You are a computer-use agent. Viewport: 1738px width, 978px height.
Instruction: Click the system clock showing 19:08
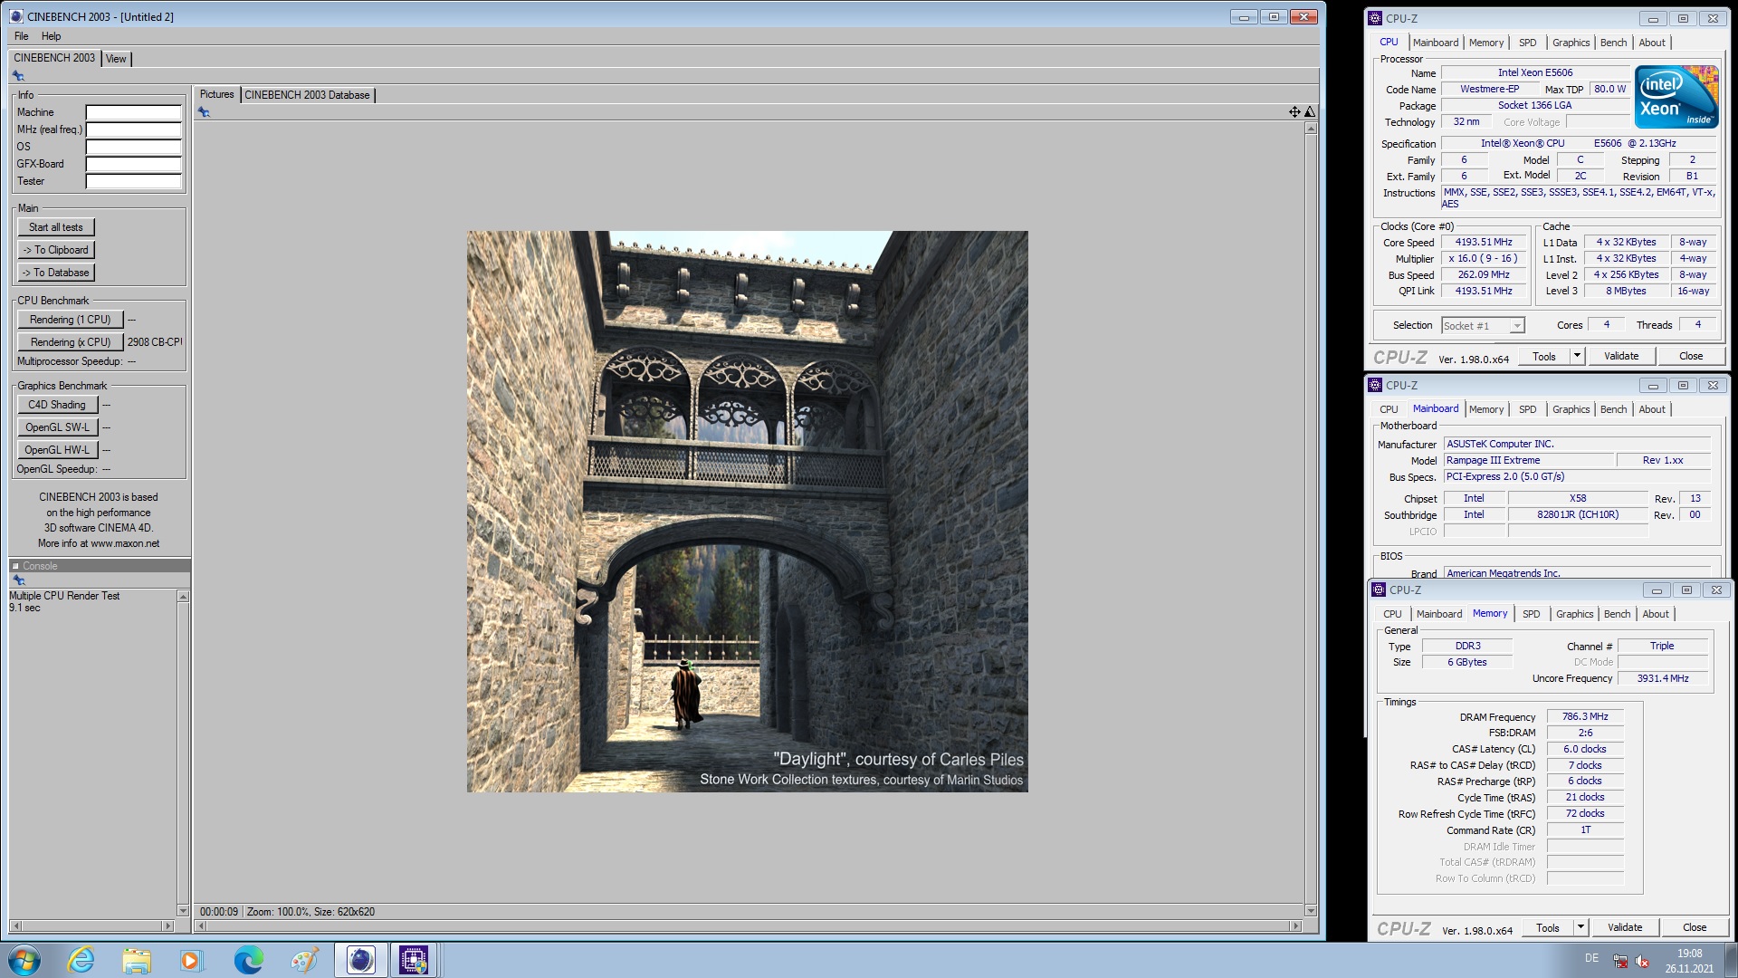tap(1689, 954)
